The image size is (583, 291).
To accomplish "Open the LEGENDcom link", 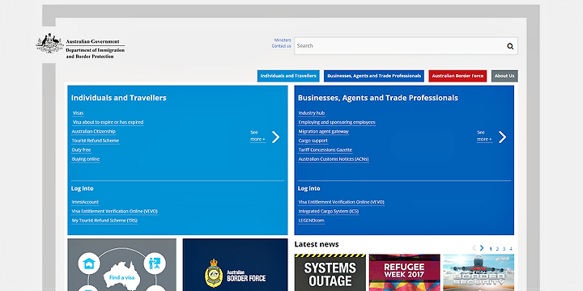I will [x=311, y=221].
